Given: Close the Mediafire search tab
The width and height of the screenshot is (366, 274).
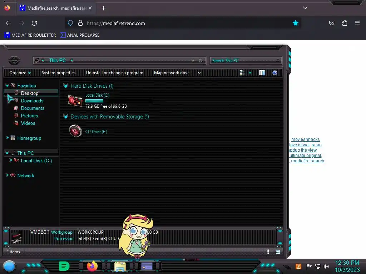Looking at the screenshot, I should click(x=90, y=8).
